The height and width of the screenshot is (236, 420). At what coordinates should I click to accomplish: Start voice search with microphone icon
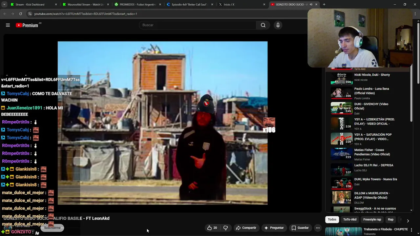pos(278,25)
